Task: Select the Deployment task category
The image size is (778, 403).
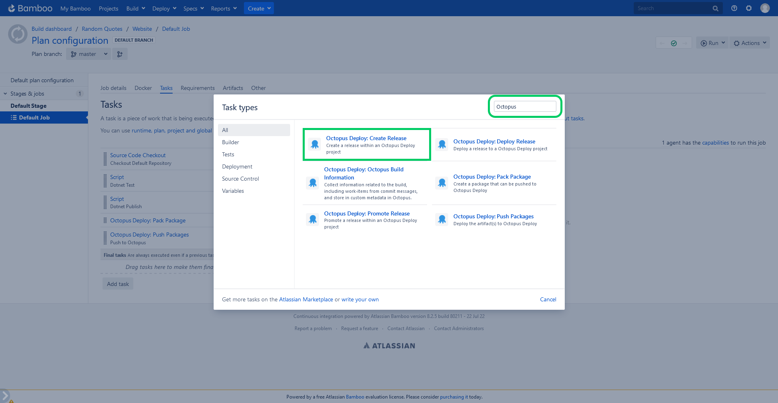Action: [x=254, y=166]
